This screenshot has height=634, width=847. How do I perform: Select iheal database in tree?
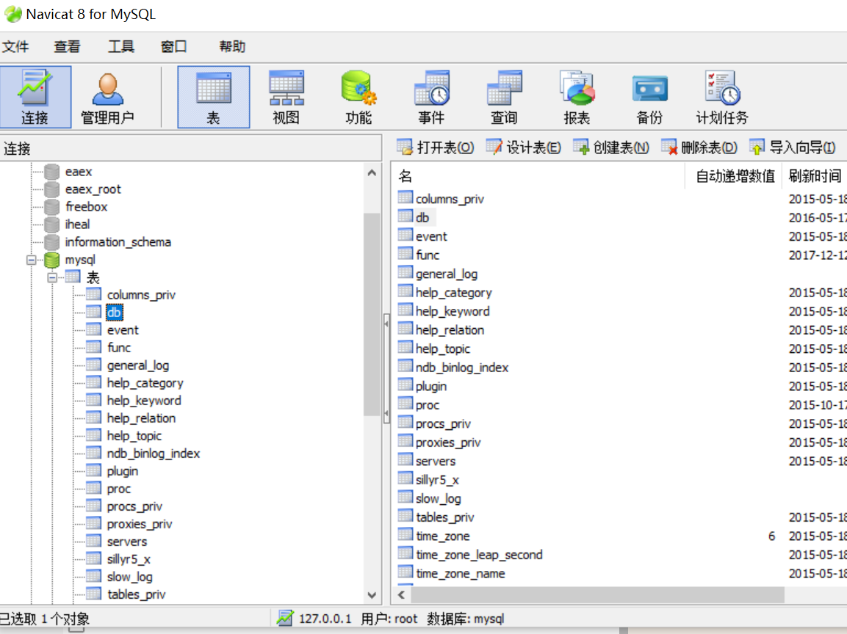point(77,225)
